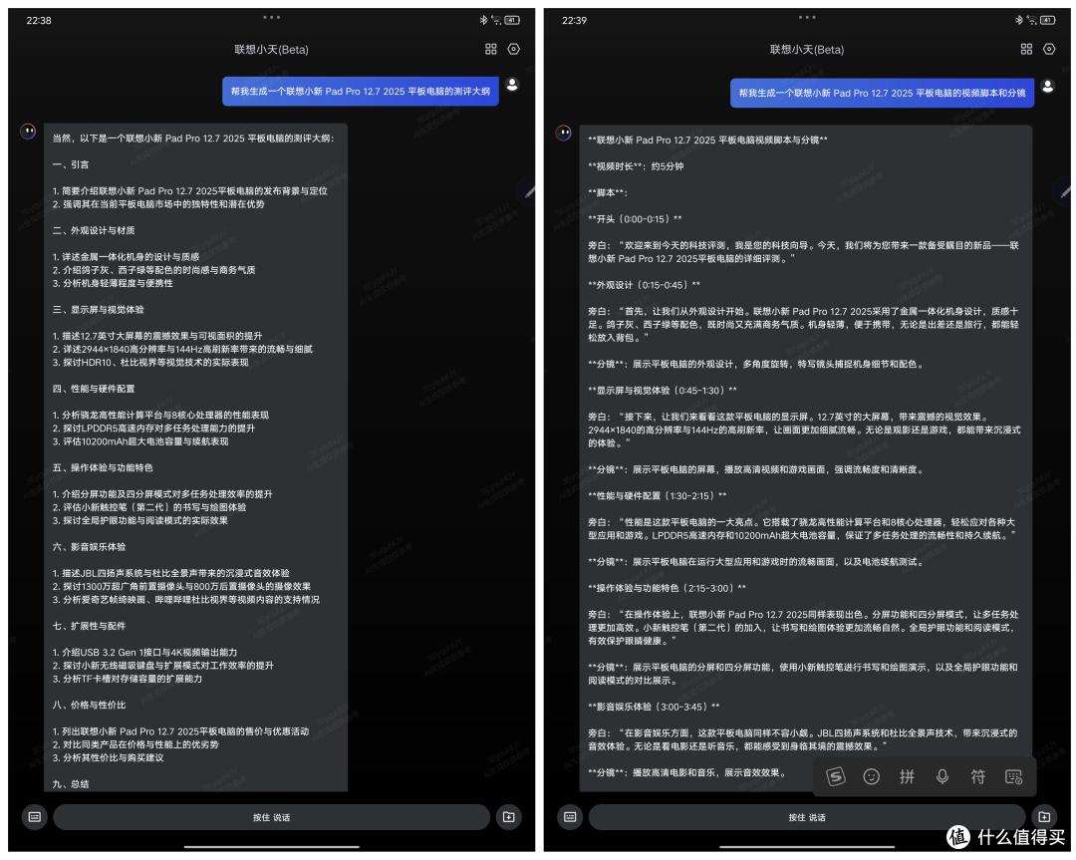Select the heading 四、性能与硬件配置
Screen dimensions: 1076x860
[x=94, y=389]
